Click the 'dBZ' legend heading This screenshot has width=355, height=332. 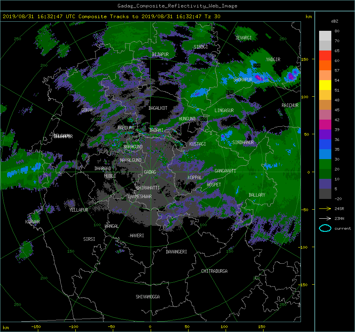tap(334, 21)
